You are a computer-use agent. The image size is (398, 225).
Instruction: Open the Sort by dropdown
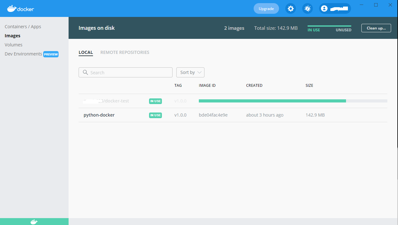coord(190,72)
